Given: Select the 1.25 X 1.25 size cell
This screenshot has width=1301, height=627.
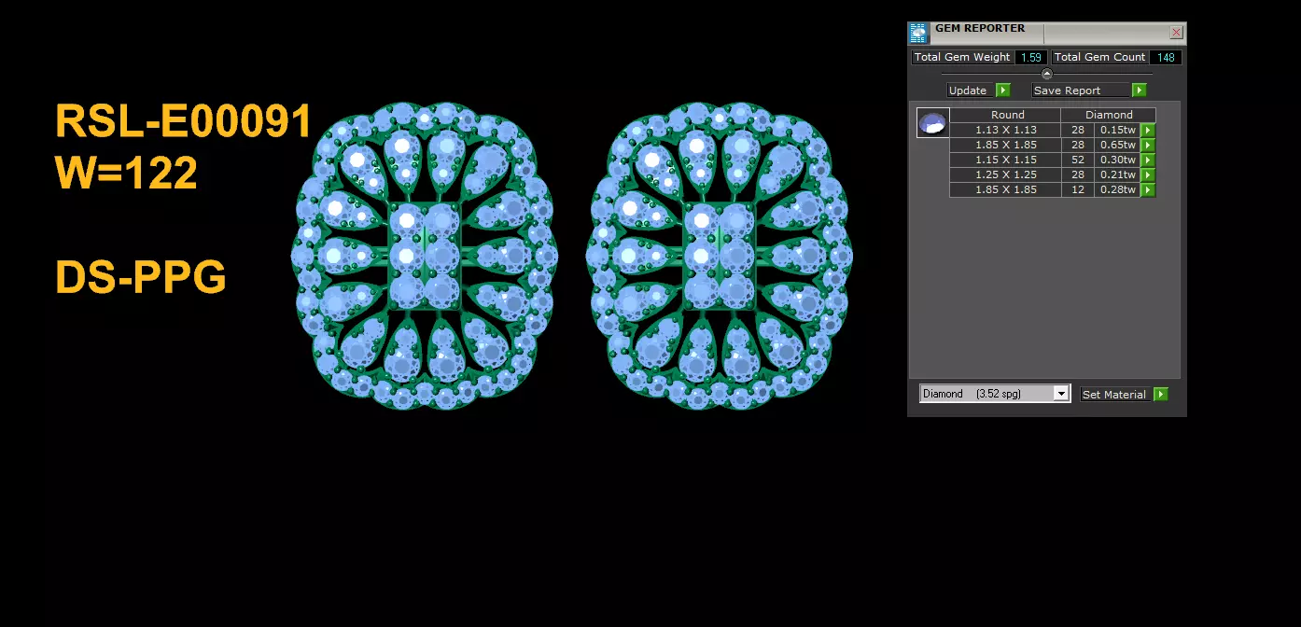Looking at the screenshot, I should pos(1006,175).
